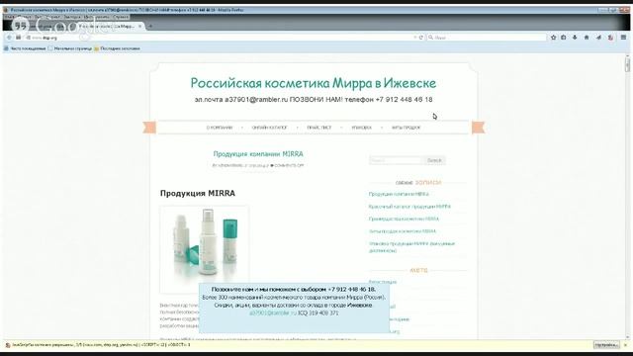The width and height of the screenshot is (633, 356).
Task: Open the Закладки menu
Action: pos(72,17)
